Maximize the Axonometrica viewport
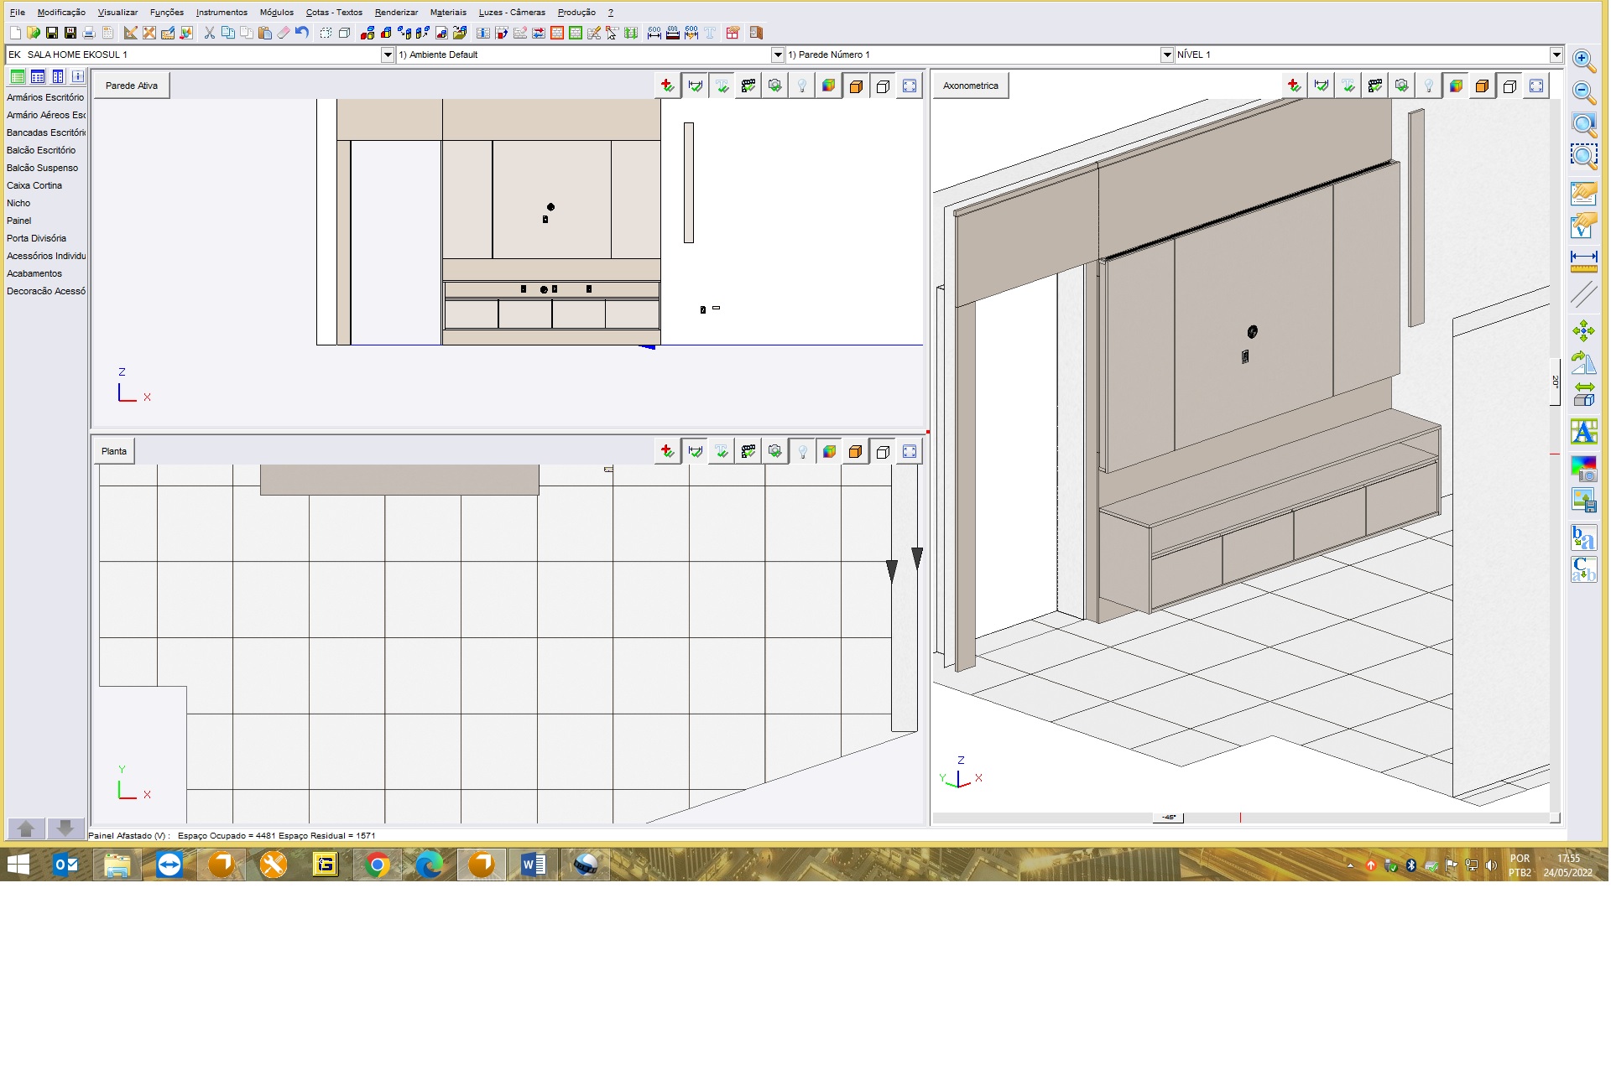 coord(1536,86)
